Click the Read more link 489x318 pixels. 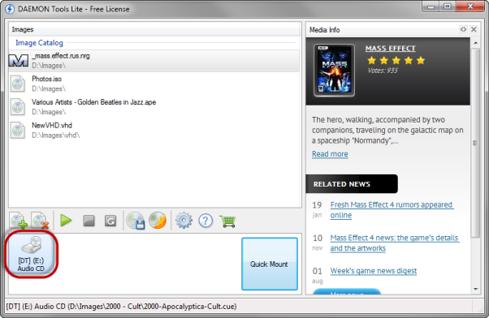click(x=330, y=154)
